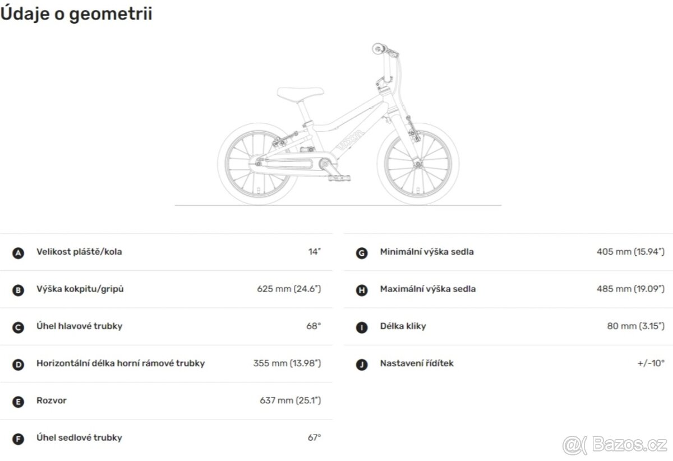Screen dimensions: 673x461
Task: Select the Velikost pláště/kola label
Action: pos(79,252)
